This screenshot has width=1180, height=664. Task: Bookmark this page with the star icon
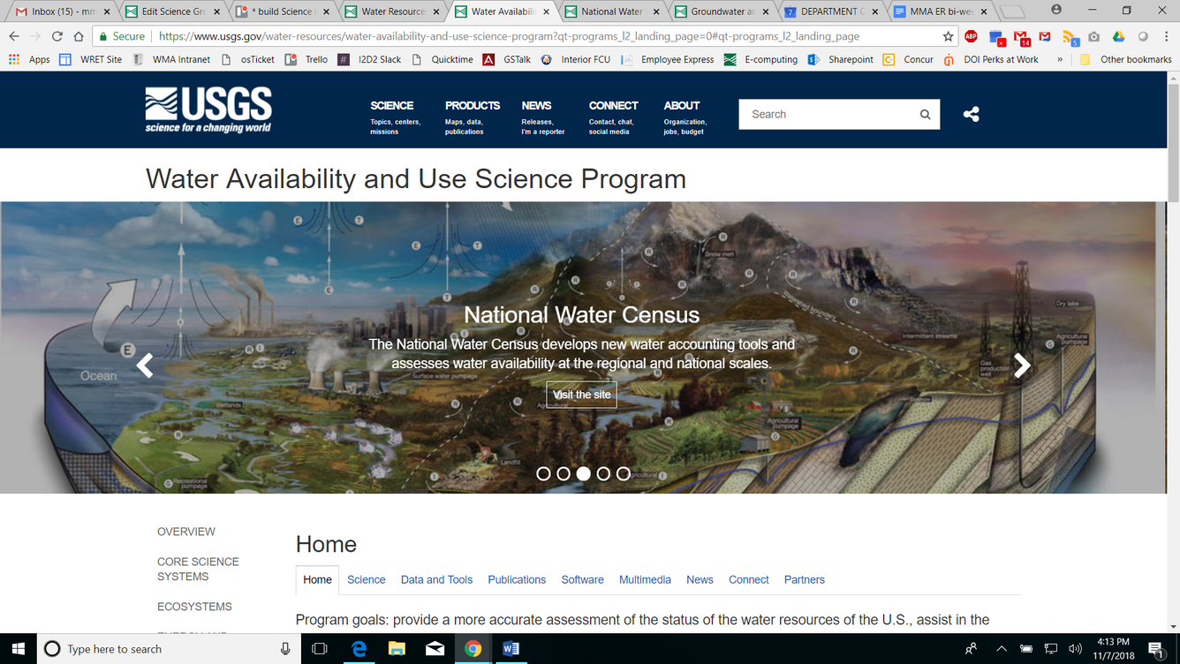click(948, 36)
